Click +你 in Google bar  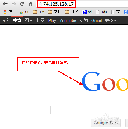point(6,20)
